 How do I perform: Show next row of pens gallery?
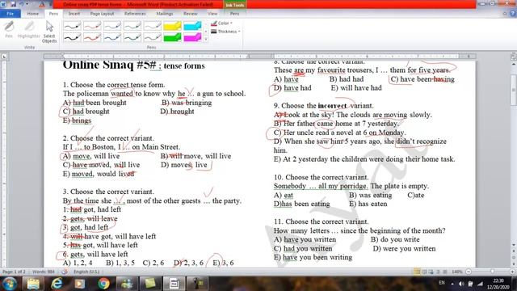(x=206, y=32)
